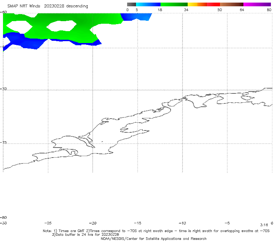275x241 pixels.
Task: Click the color bar label 50
Action: pos(220,10)
